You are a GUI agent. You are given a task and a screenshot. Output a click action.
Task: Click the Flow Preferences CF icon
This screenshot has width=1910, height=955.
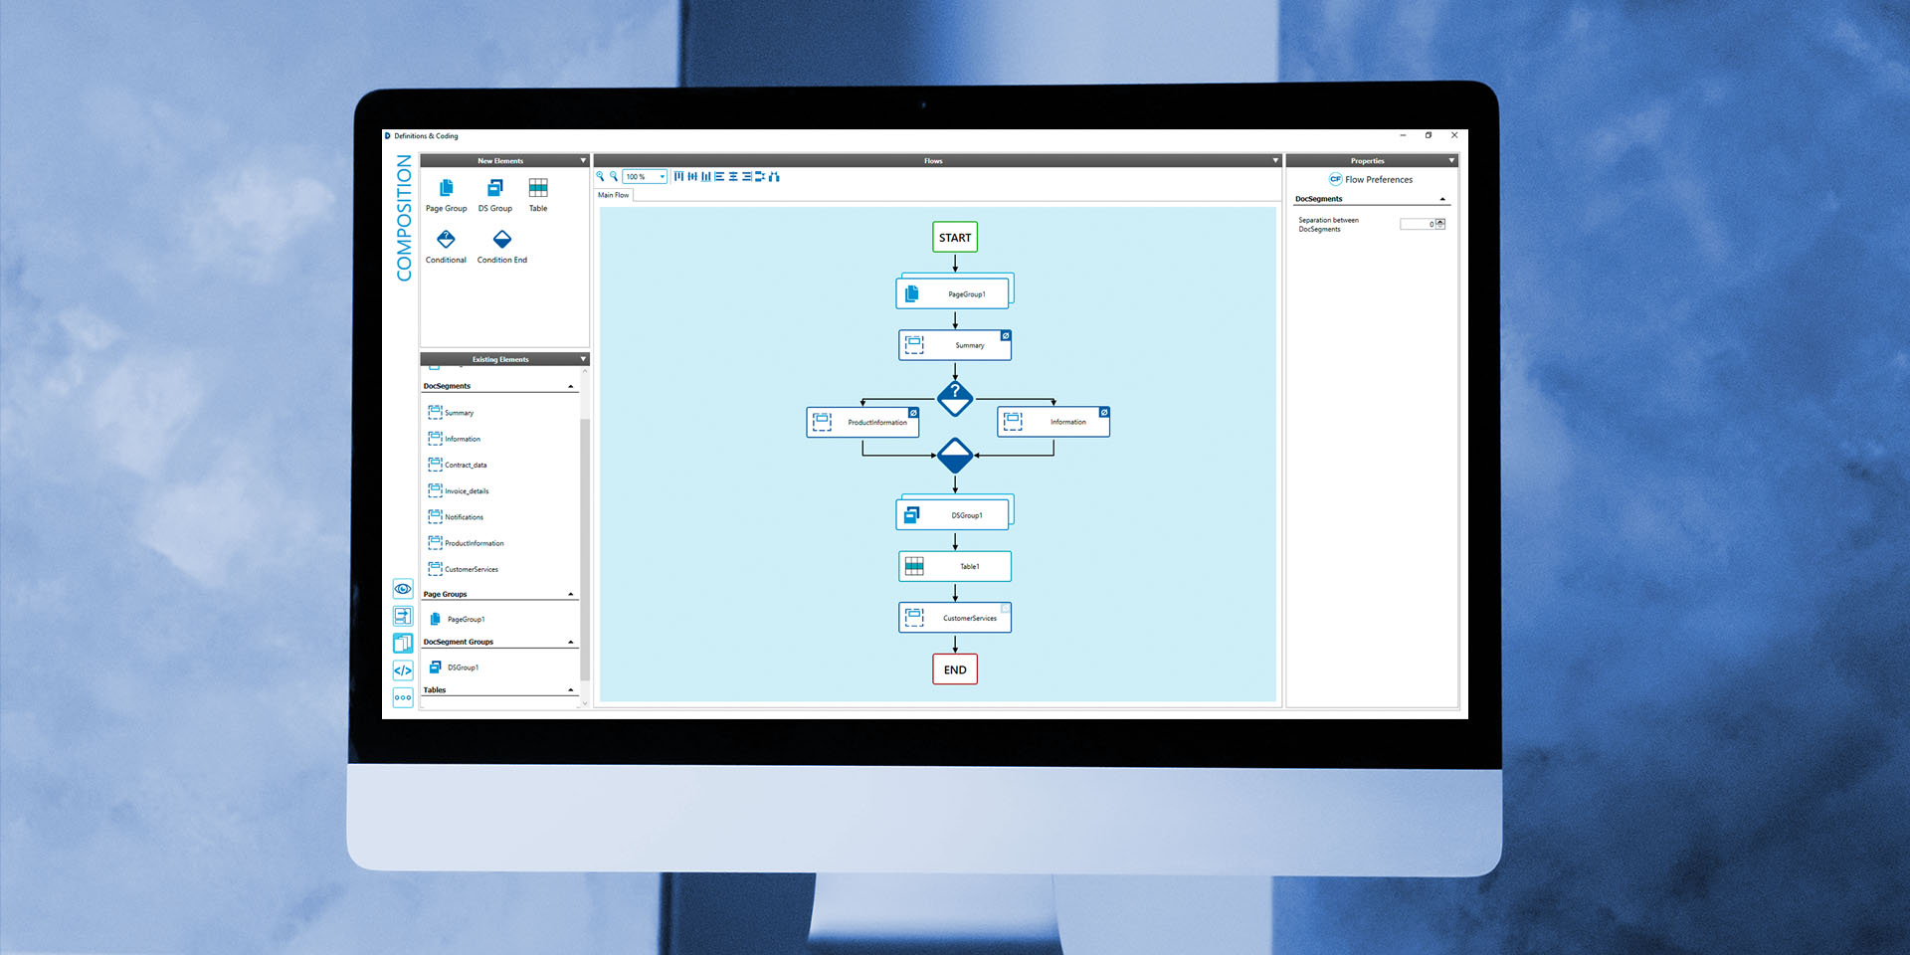[x=1335, y=179]
